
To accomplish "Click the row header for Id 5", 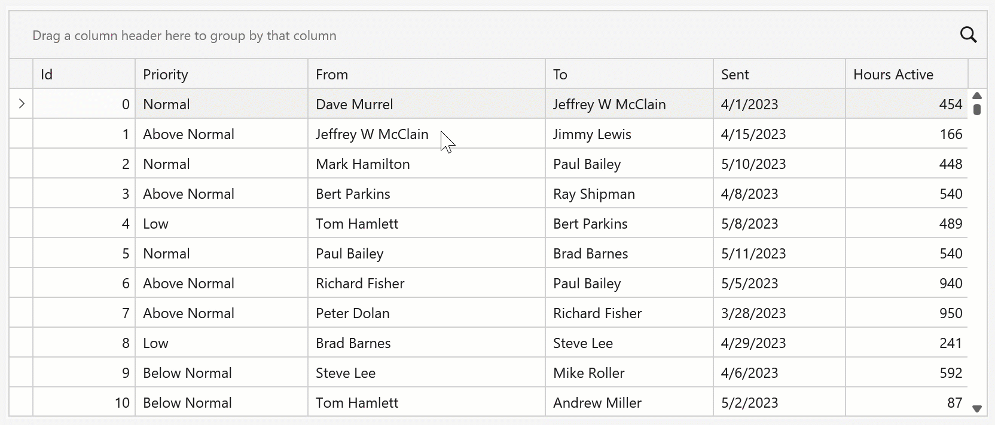I will (21, 254).
